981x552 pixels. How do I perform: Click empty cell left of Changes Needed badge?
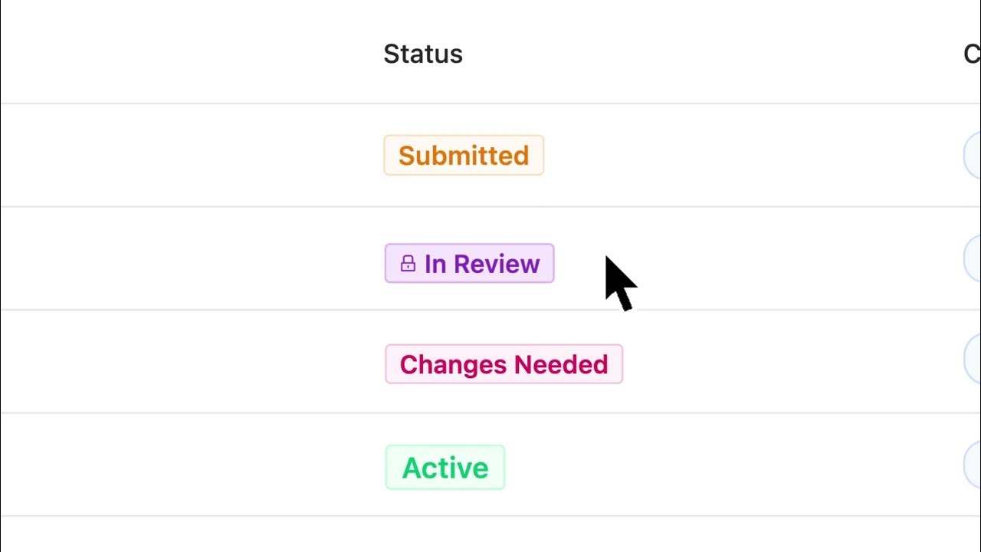(x=192, y=362)
